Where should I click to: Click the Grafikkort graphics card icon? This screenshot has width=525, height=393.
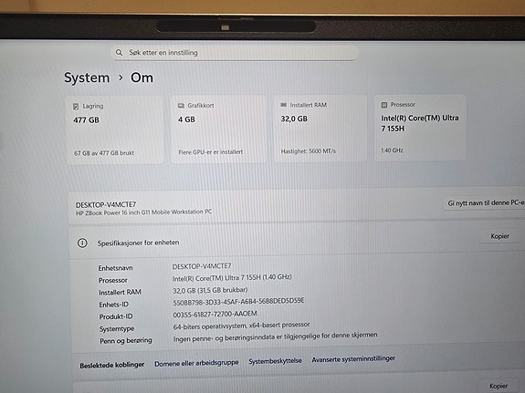pos(181,106)
